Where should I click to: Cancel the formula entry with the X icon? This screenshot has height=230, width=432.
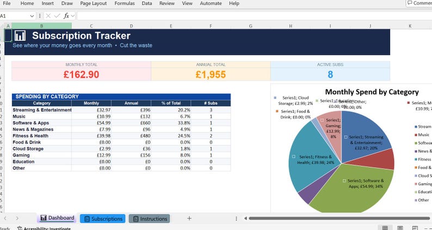click(48, 16)
